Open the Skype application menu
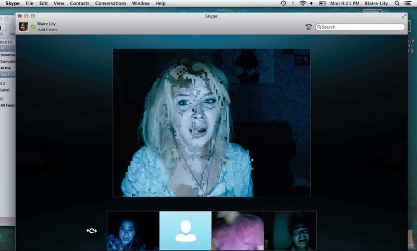The width and height of the screenshot is (417, 251). pyautogui.click(x=12, y=4)
